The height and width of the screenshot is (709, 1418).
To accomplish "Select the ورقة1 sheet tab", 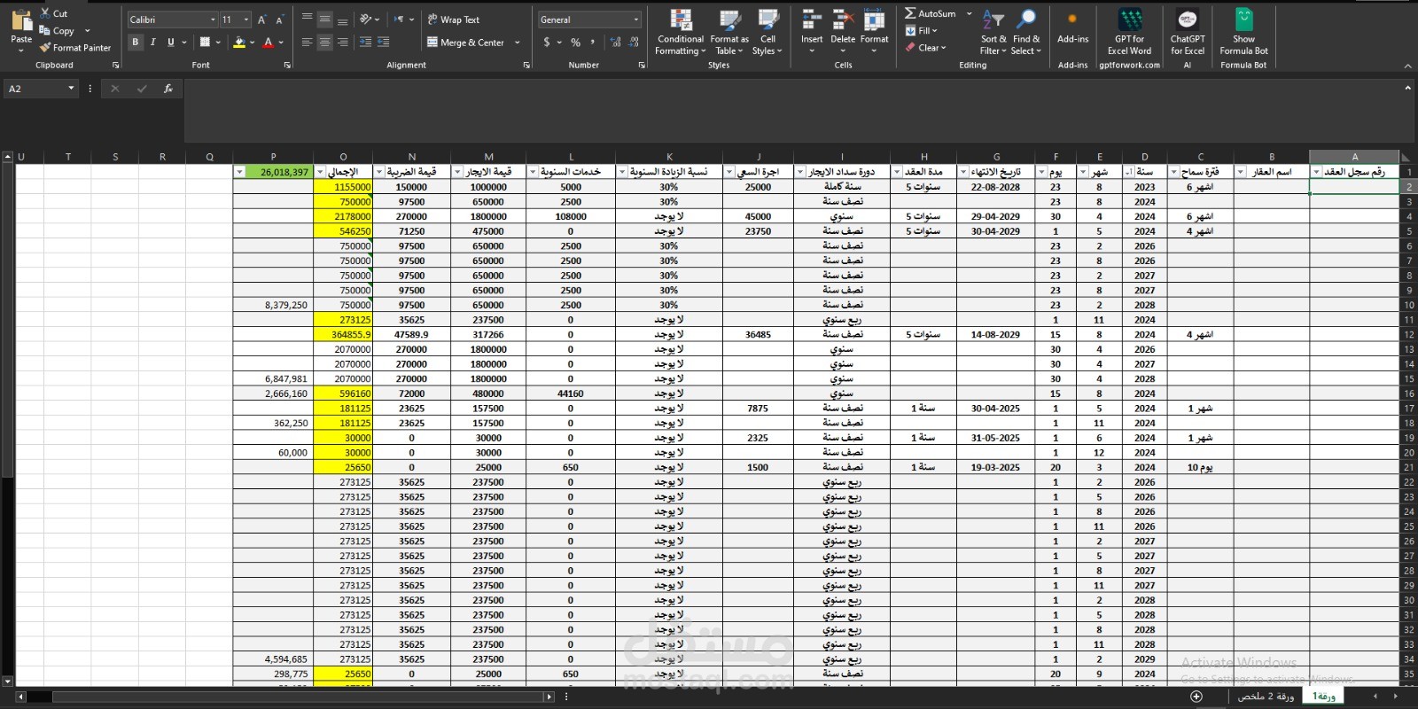I will [x=1324, y=697].
